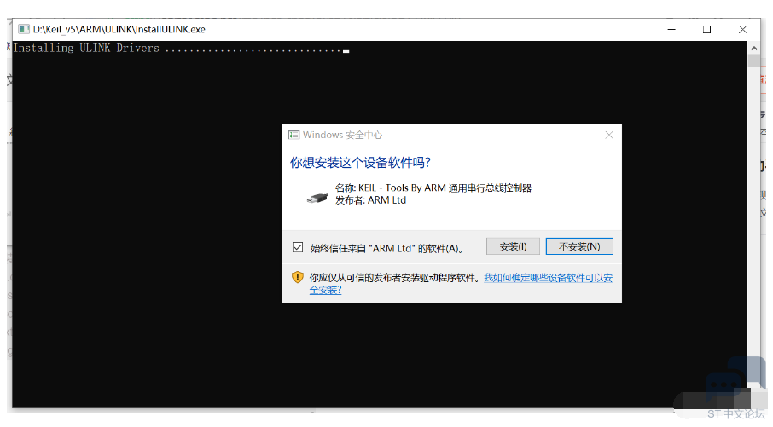Click the Install (安装) button
This screenshot has width=773, height=427.
click(x=513, y=246)
